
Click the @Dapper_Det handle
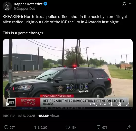point(24,8)
